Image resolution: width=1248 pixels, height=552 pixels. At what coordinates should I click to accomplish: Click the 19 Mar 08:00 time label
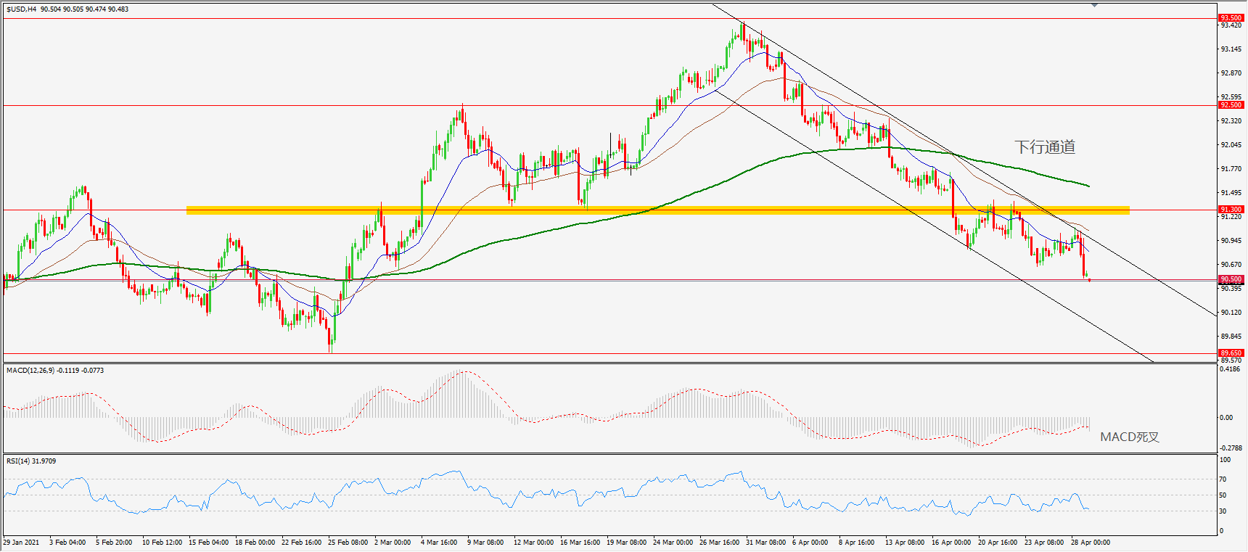[x=626, y=543]
